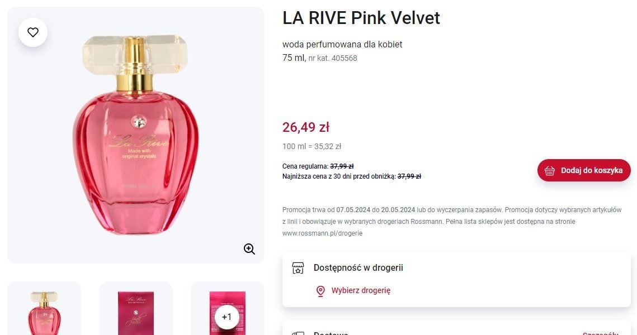Screen dimensions: 637x335
Task: Open the partially visible Szczegóły link
Action: click(x=600, y=333)
